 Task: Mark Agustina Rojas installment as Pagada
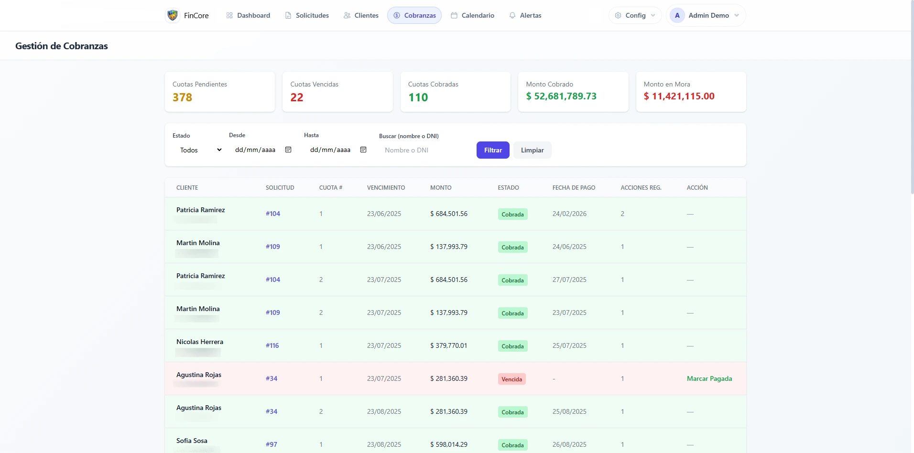709,378
